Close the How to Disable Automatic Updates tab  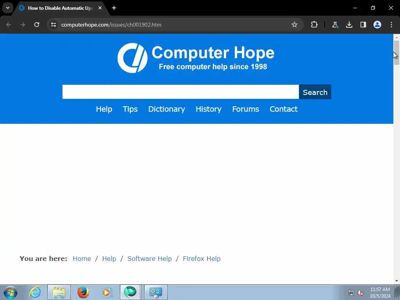pos(100,8)
